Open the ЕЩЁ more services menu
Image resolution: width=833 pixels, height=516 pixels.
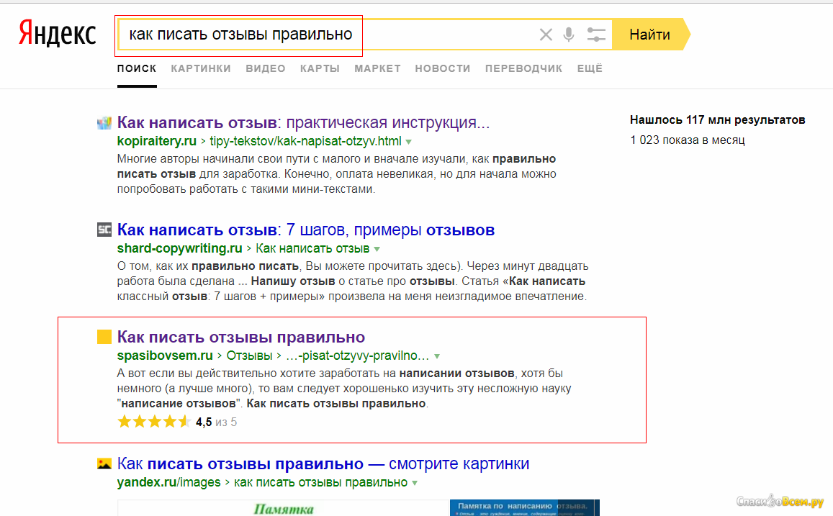pos(590,68)
